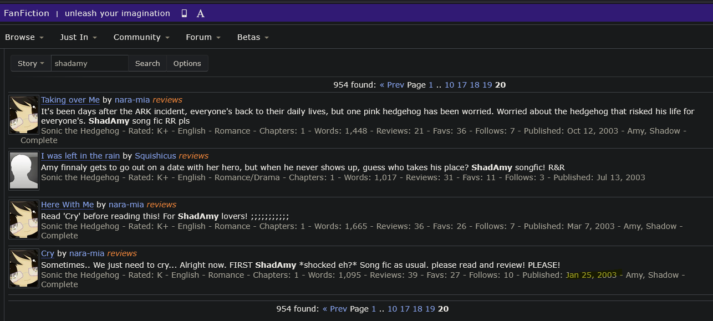This screenshot has height=321, width=713.
Task: Open the Forum menu
Action: (x=203, y=37)
